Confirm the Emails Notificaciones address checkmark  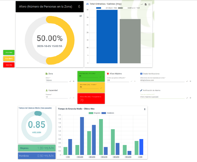click(187, 81)
